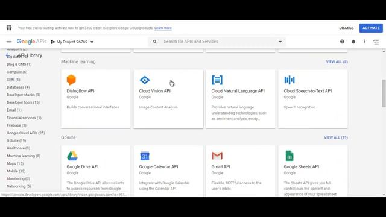Filter by Mobile category
The image size is (386, 217).
[16, 171]
